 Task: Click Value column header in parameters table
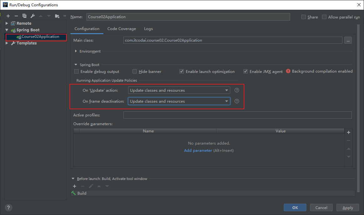(280, 131)
